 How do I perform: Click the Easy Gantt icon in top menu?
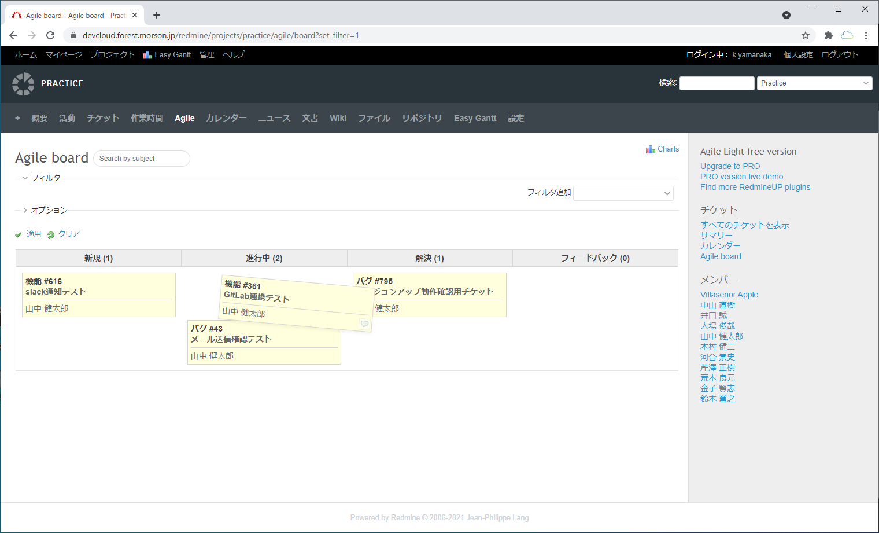[147, 55]
